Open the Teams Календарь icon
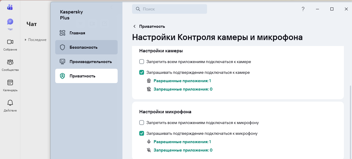Image resolution: width=352 pixels, height=159 pixels. (x=10, y=83)
